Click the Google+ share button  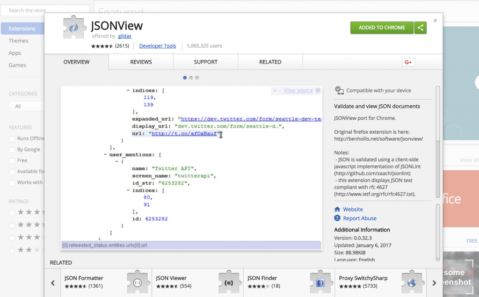[408, 62]
